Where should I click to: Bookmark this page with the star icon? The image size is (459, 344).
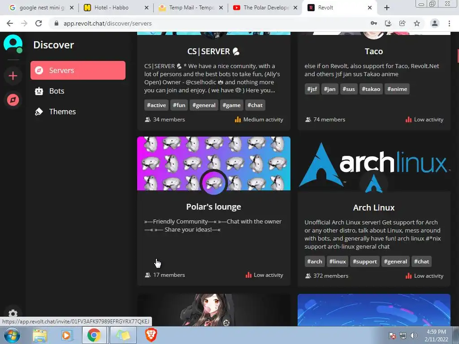[417, 23]
